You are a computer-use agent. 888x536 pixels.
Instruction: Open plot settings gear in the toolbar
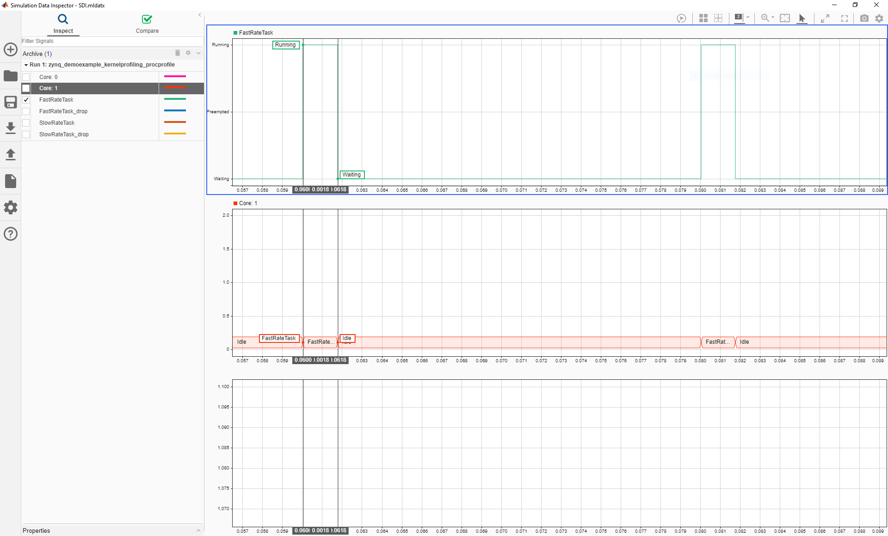pos(879,18)
